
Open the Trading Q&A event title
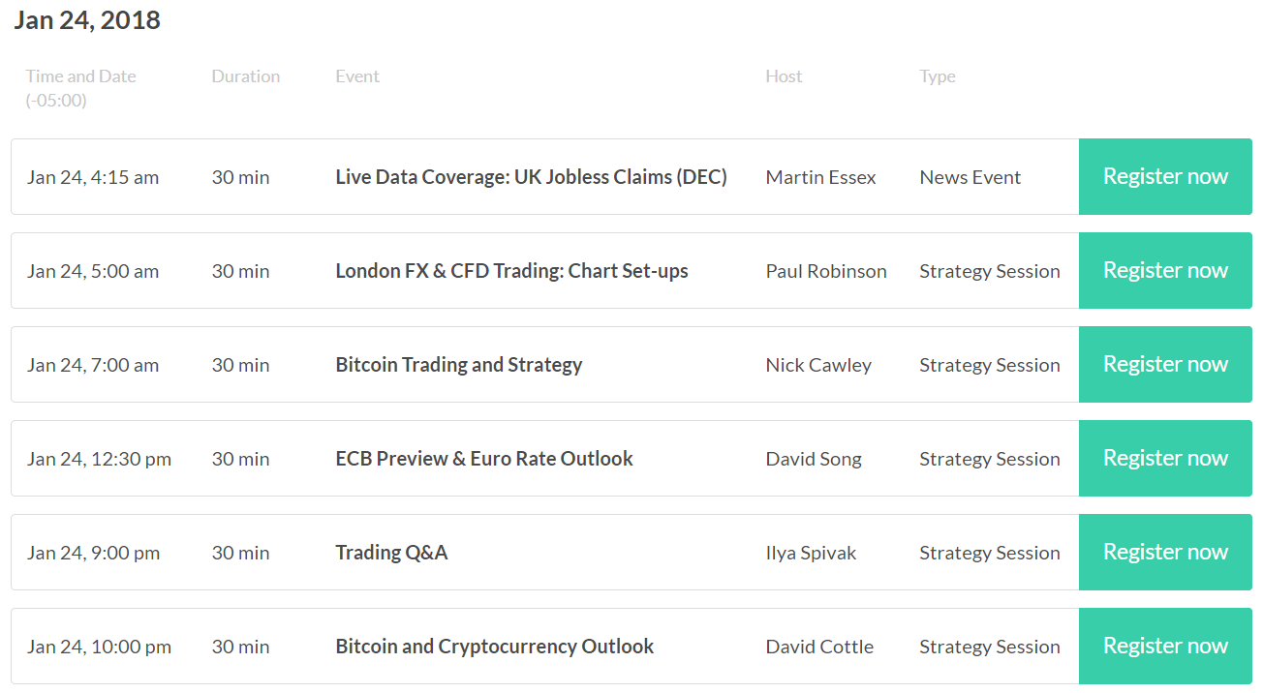pos(391,553)
